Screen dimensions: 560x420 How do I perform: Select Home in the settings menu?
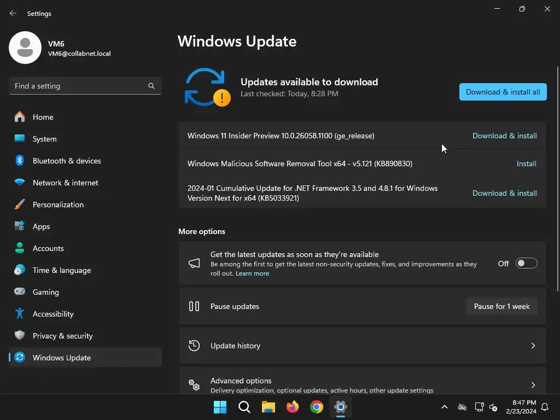point(85,117)
